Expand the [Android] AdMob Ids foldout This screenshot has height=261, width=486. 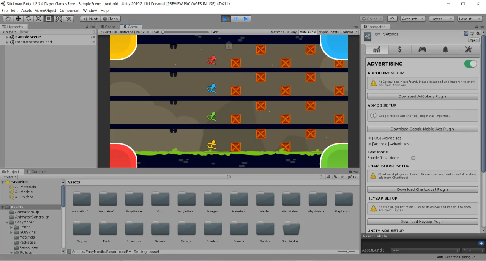[370, 144]
